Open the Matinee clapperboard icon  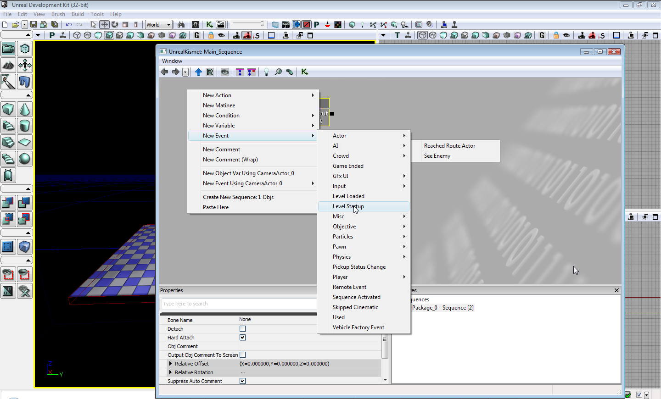point(221,24)
